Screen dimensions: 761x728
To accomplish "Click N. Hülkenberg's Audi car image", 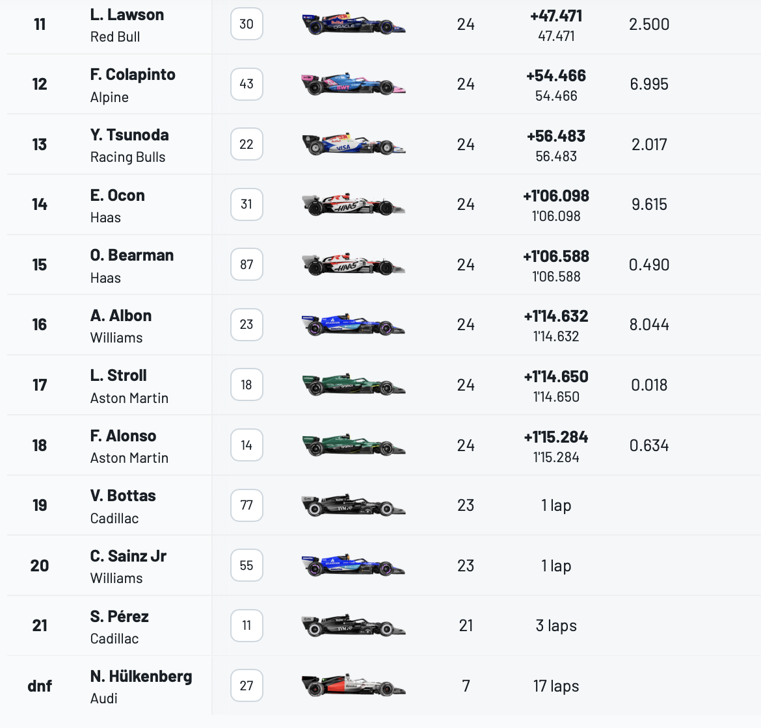I will tap(353, 686).
